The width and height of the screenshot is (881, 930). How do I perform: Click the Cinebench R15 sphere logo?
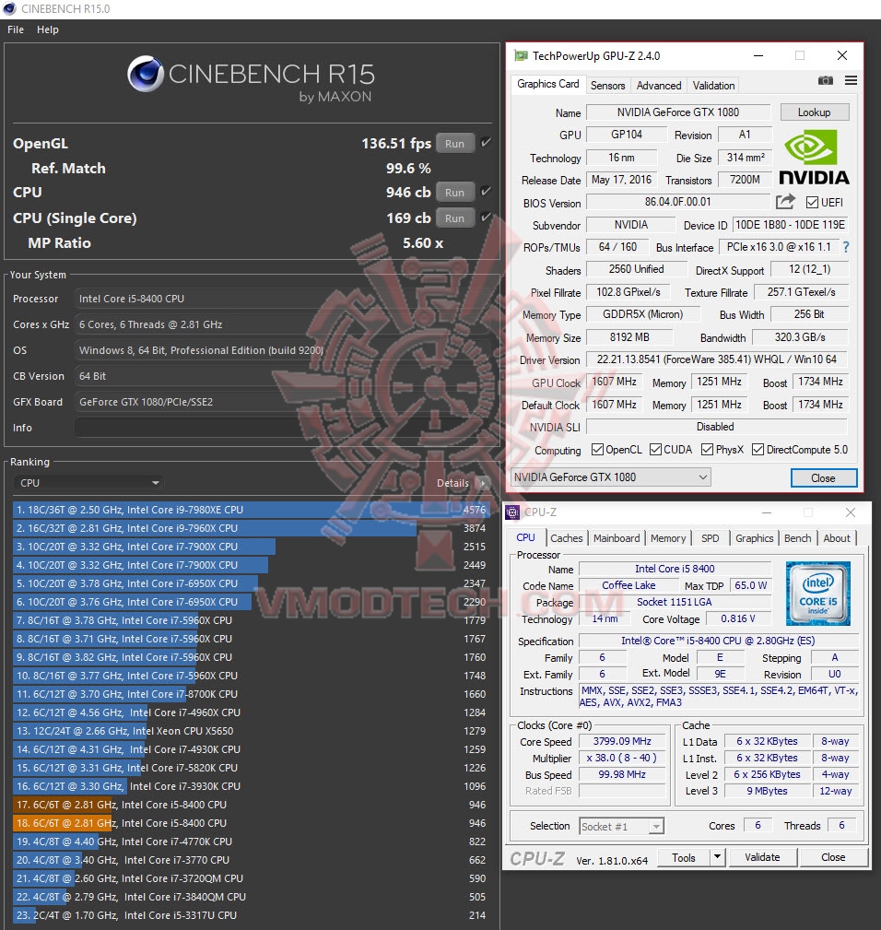pyautogui.click(x=146, y=74)
